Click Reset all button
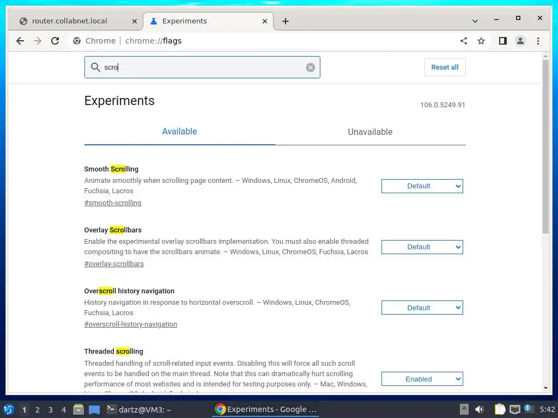This screenshot has width=558, height=418. (x=445, y=67)
